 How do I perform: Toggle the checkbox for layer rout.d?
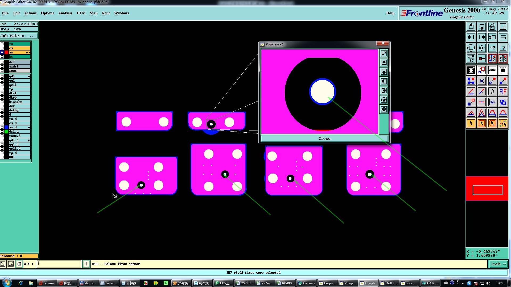pos(2,136)
